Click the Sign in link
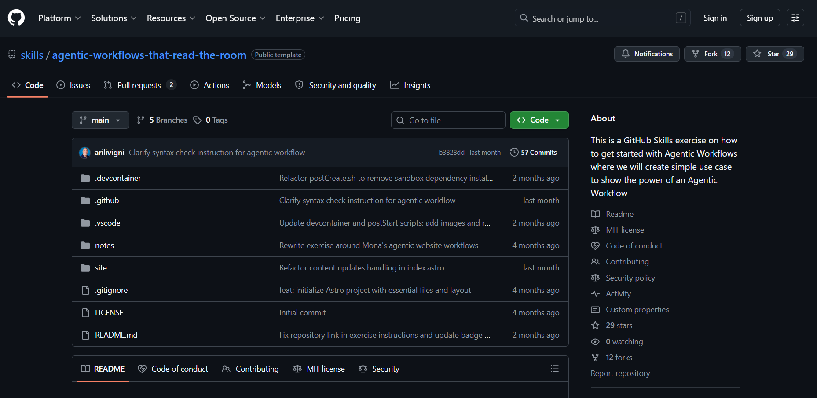 [715, 18]
